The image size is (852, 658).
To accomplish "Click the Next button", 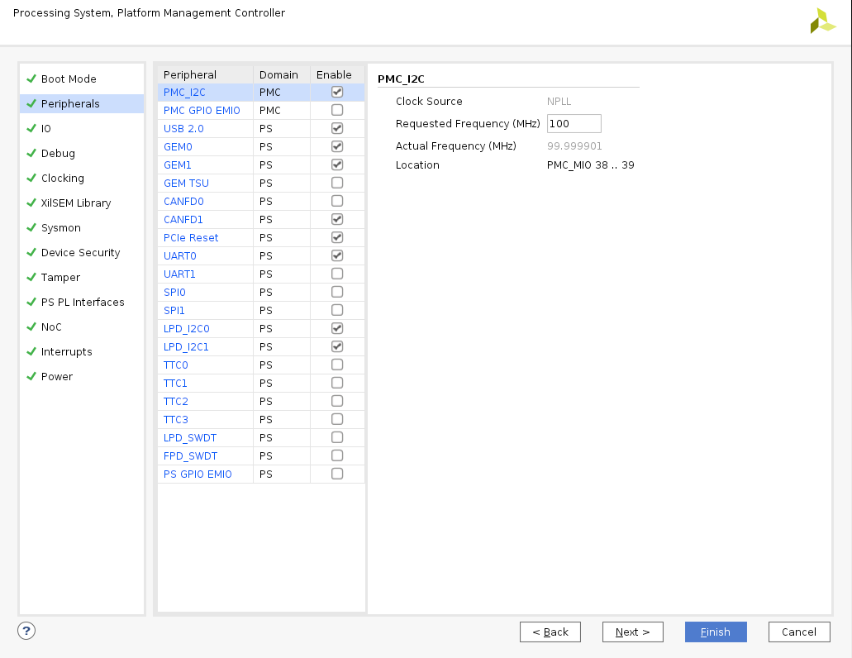I will [632, 632].
